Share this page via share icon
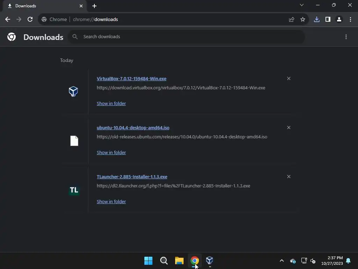Viewport: 358px width, 269px height. [x=291, y=20]
